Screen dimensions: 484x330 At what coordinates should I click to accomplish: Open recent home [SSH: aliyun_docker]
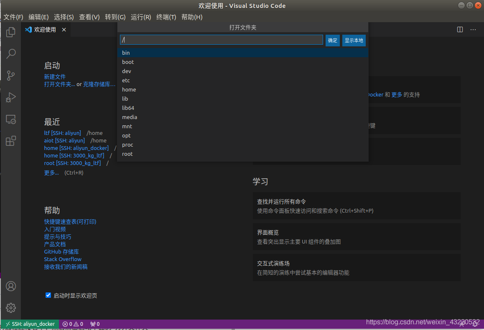[x=76, y=148]
